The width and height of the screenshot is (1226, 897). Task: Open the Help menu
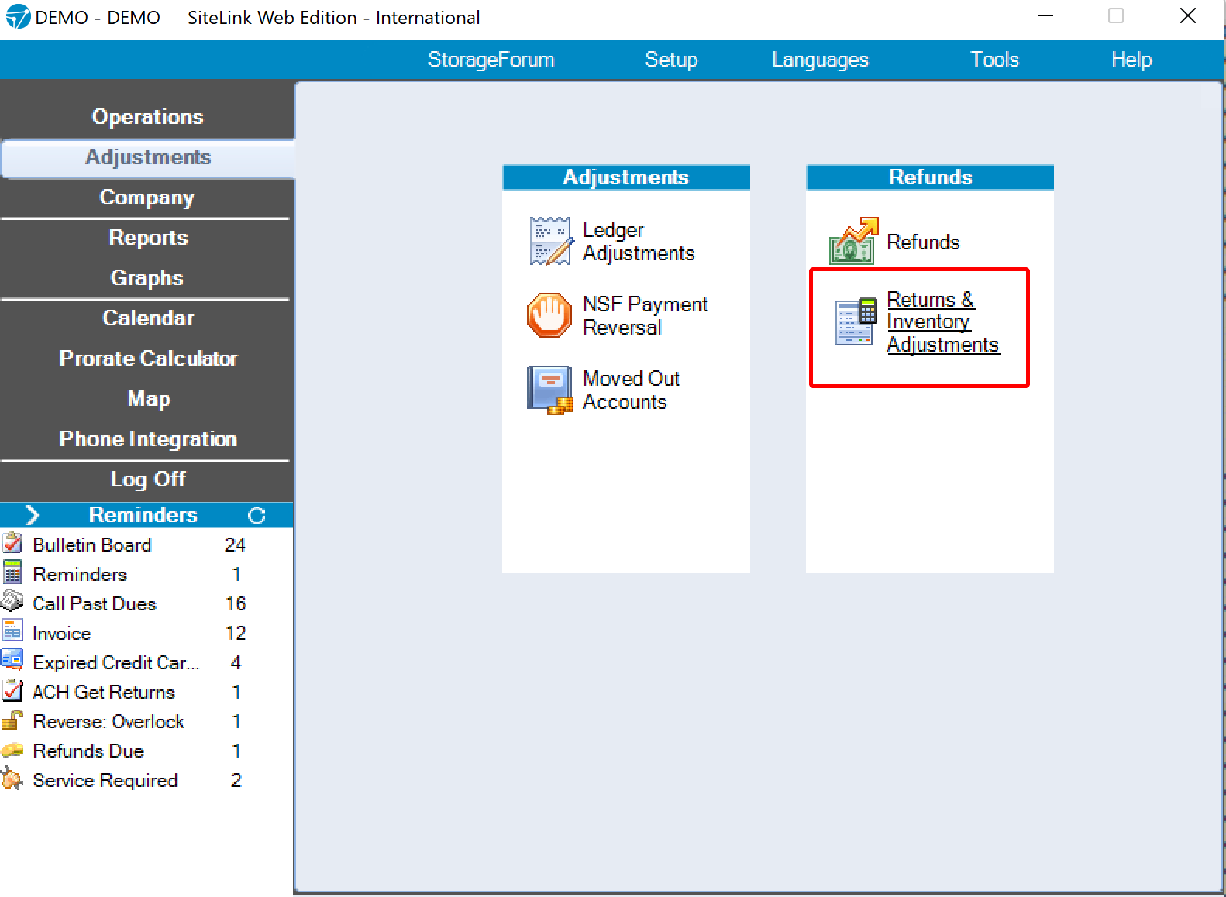click(x=1131, y=60)
